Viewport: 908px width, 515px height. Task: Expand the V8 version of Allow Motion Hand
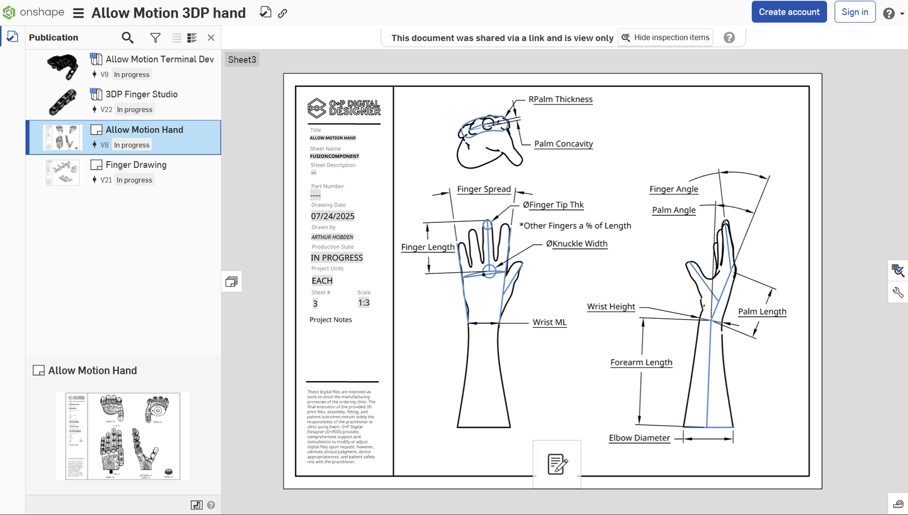(94, 145)
